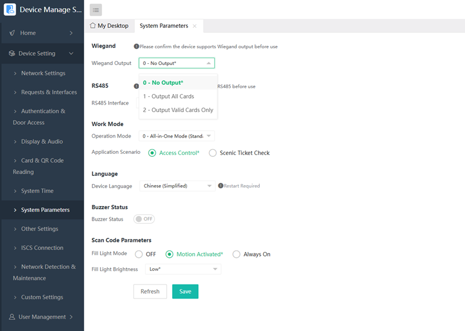Open Other Settings in sidebar

pyautogui.click(x=42, y=229)
